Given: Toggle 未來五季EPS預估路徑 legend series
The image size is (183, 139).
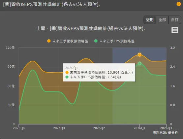Looking at the screenshot, I should tap(114, 41).
